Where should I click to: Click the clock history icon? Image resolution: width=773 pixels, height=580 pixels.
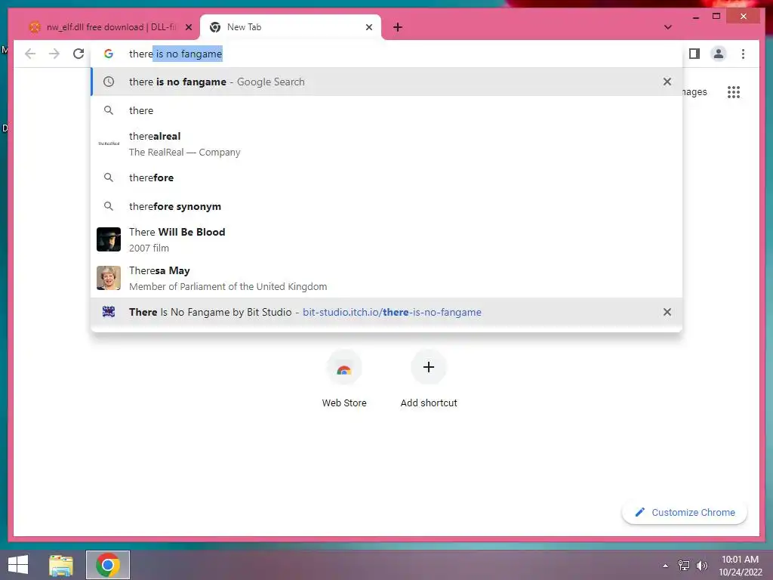pos(109,82)
